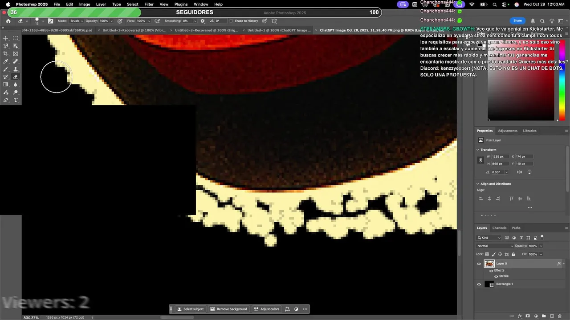Collapse Align and Distribute section
Image resolution: width=570 pixels, height=320 pixels.
pos(478,184)
